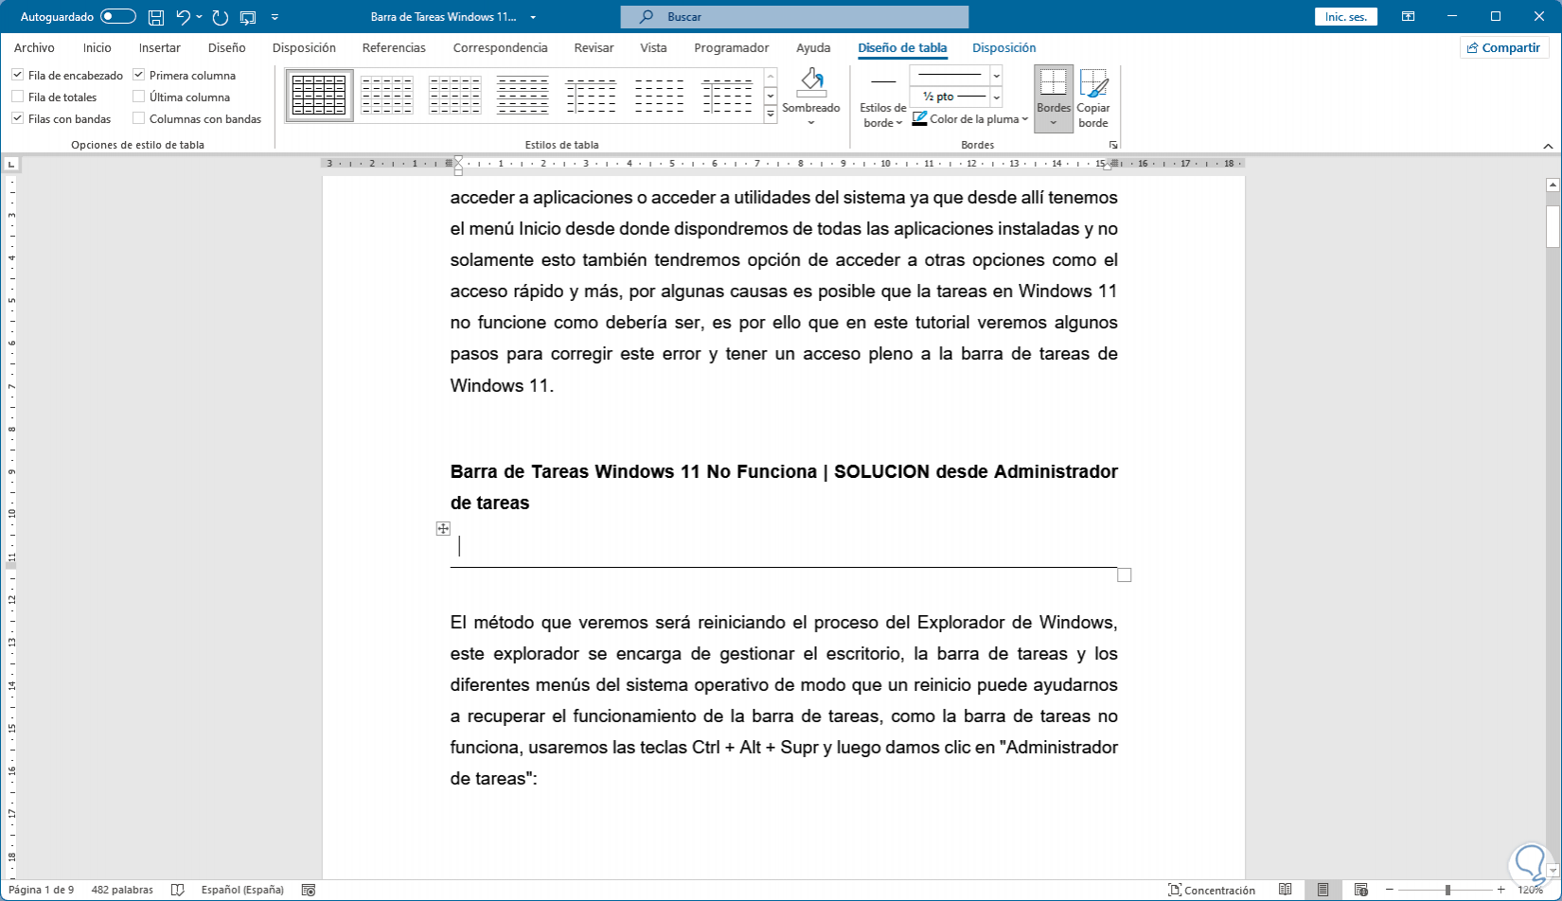This screenshot has height=901, width=1562.
Task: Open the Bordes dropdown arrow
Action: tap(1054, 123)
